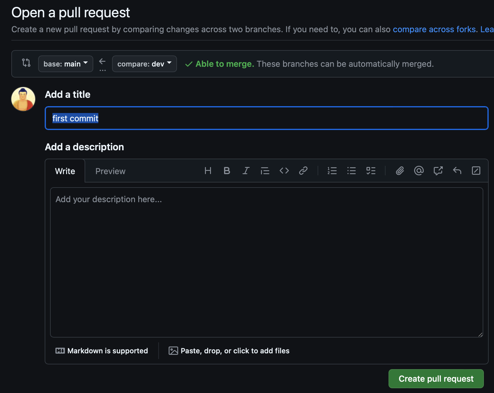Apply heading formatting in the description toolbar
Screen dimensions: 494x393
point(208,171)
